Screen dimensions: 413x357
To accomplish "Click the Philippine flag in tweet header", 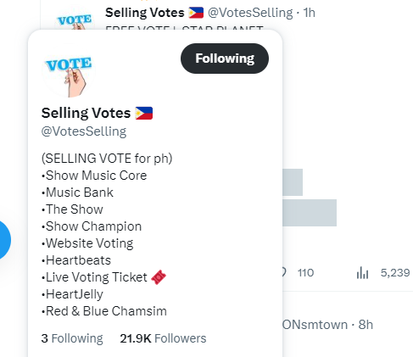I will coord(196,13).
